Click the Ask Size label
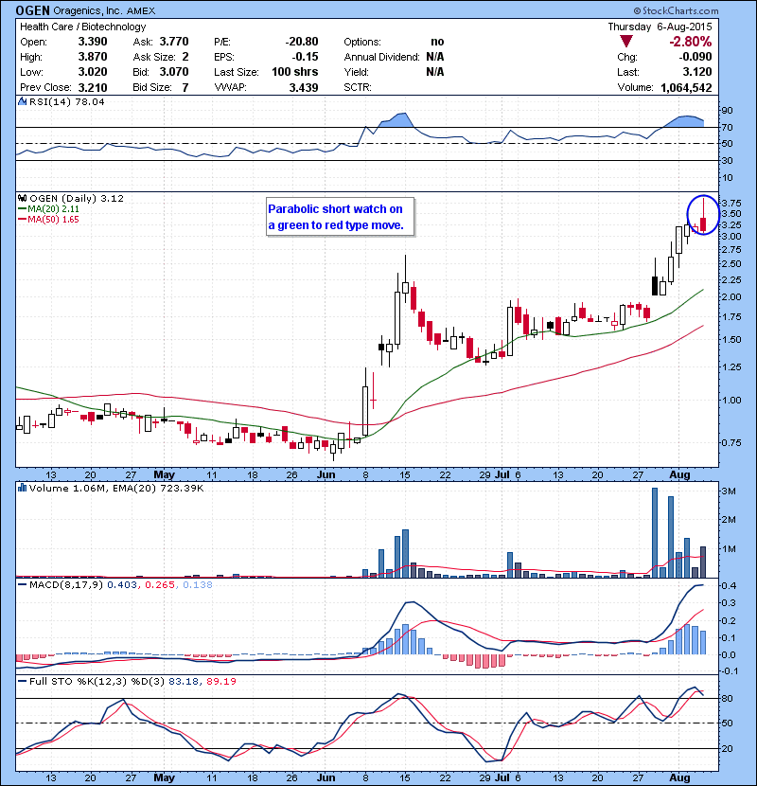The width and height of the screenshot is (757, 786). [154, 57]
